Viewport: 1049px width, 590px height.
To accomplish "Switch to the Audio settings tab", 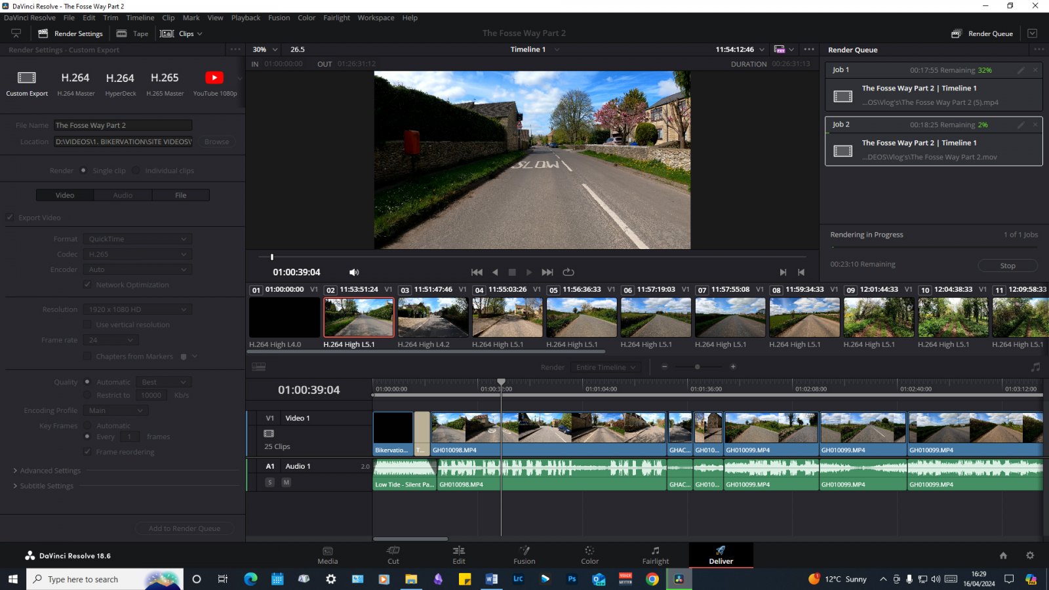I will pos(123,195).
